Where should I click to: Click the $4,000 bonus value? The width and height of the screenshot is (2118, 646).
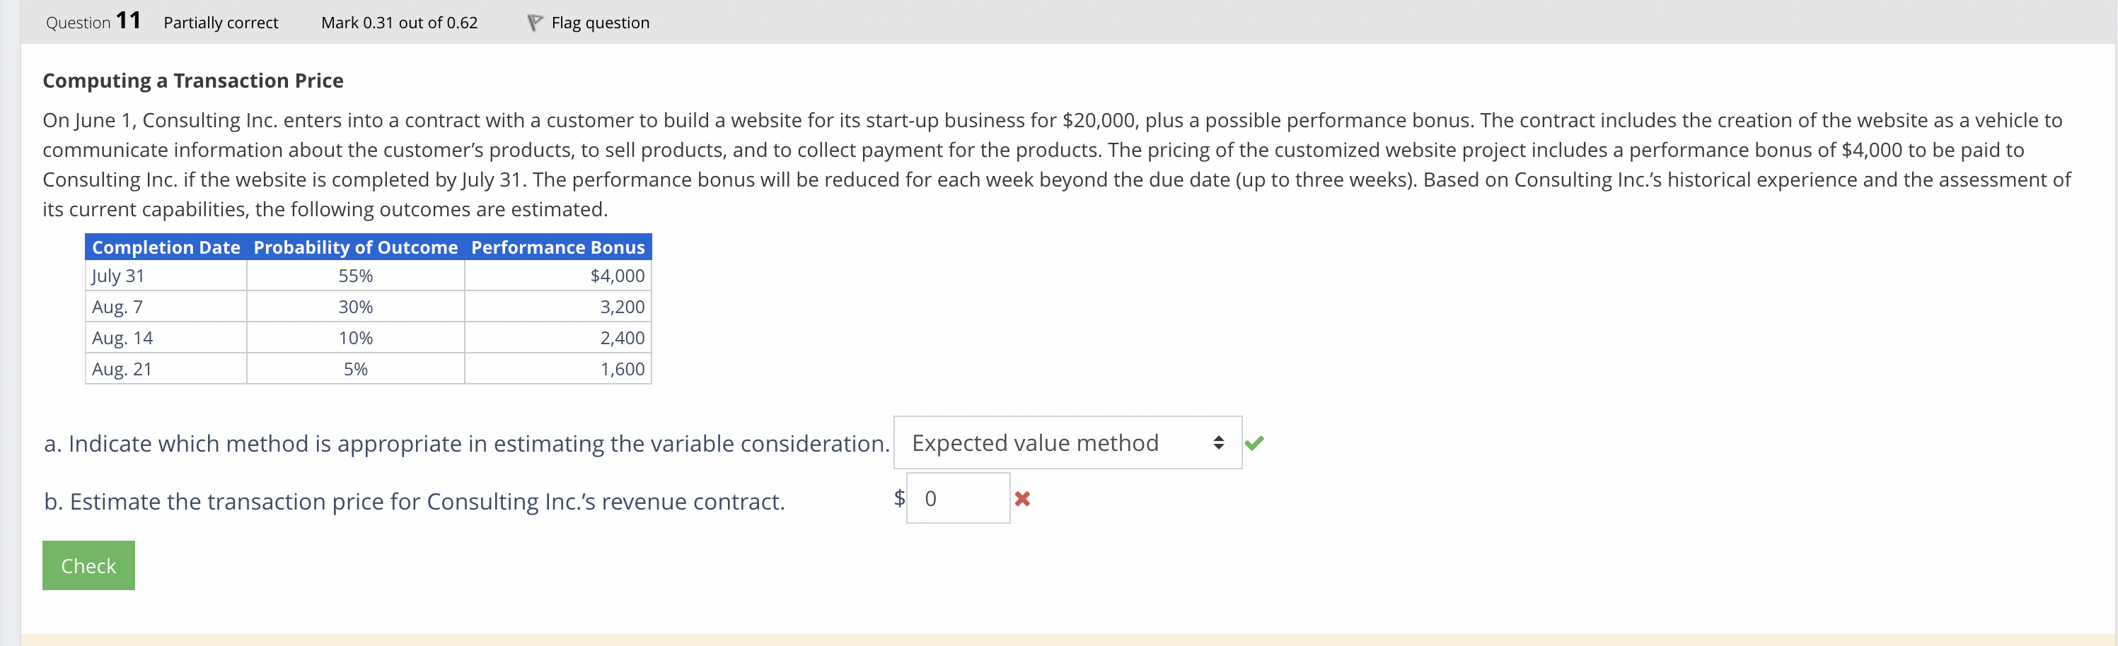click(616, 276)
